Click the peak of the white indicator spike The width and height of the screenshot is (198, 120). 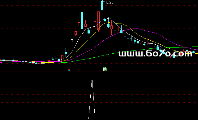pos(92,78)
